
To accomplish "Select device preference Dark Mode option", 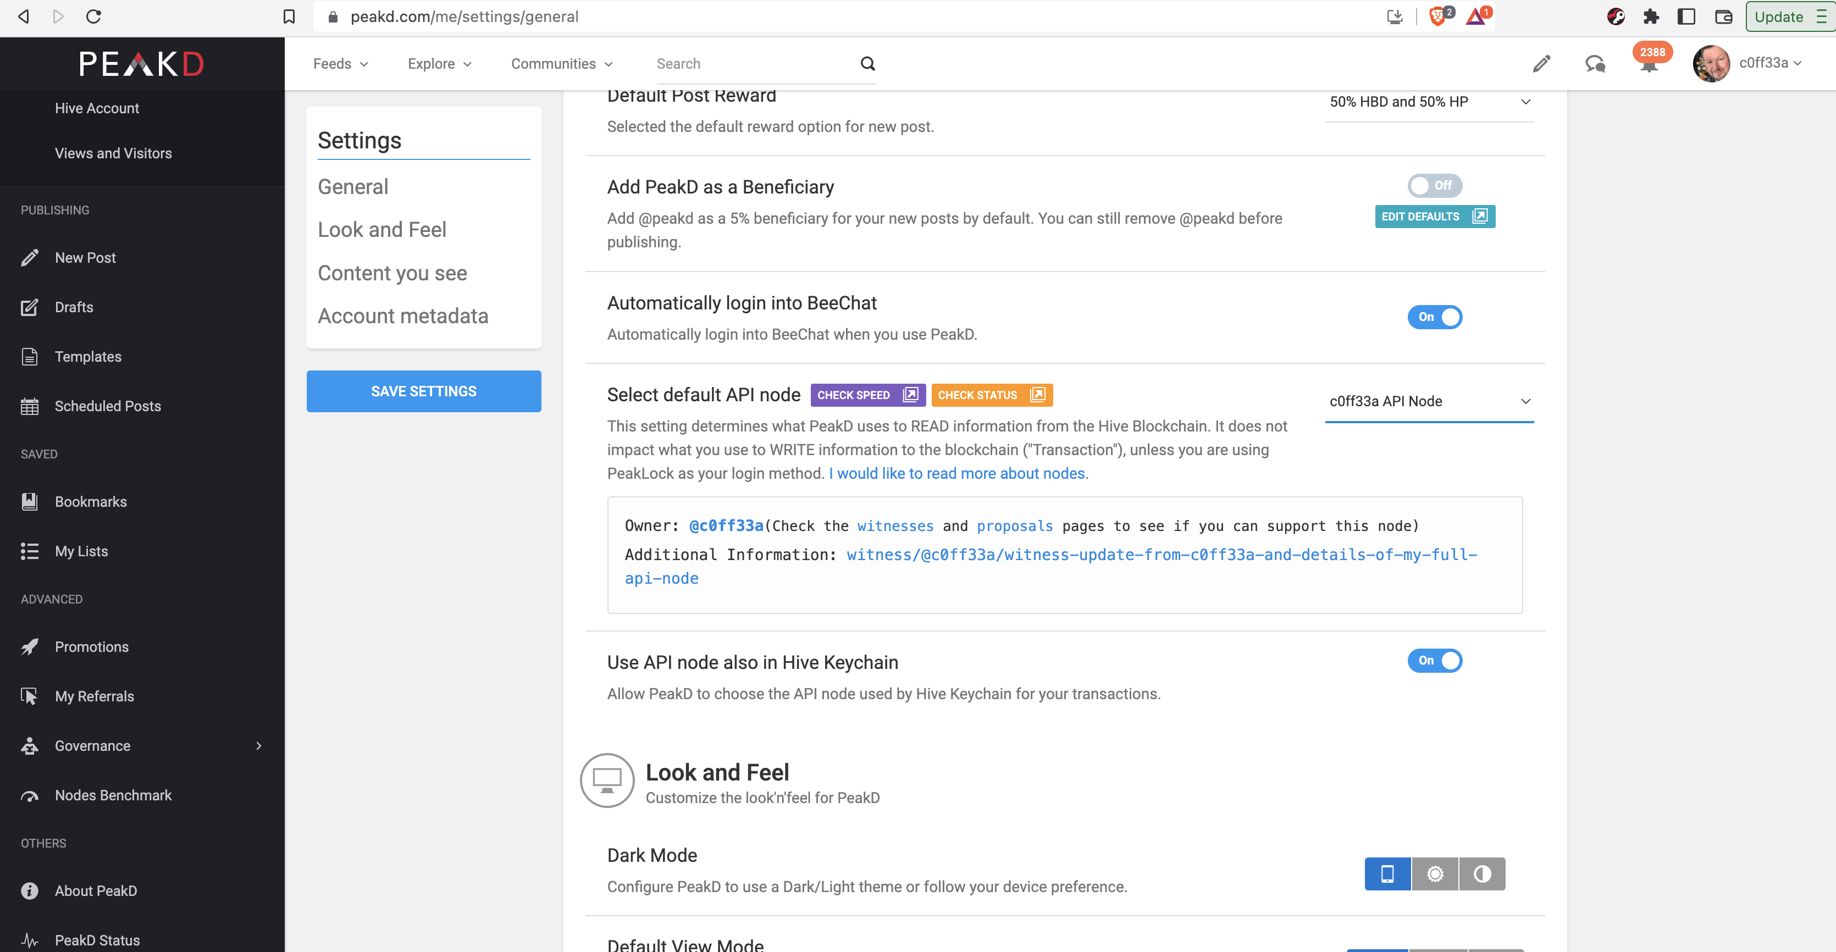I will pyautogui.click(x=1387, y=873).
